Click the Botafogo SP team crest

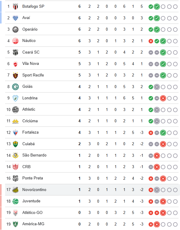15,6
